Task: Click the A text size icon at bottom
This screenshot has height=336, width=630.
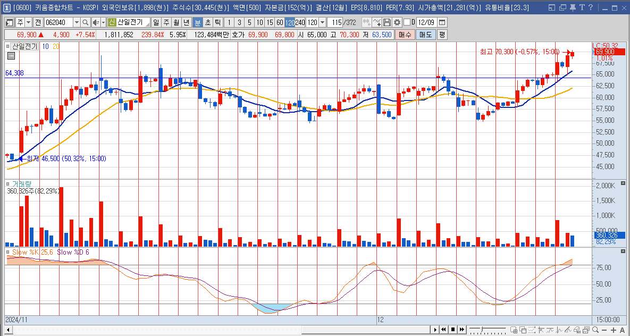Action: pos(623,330)
